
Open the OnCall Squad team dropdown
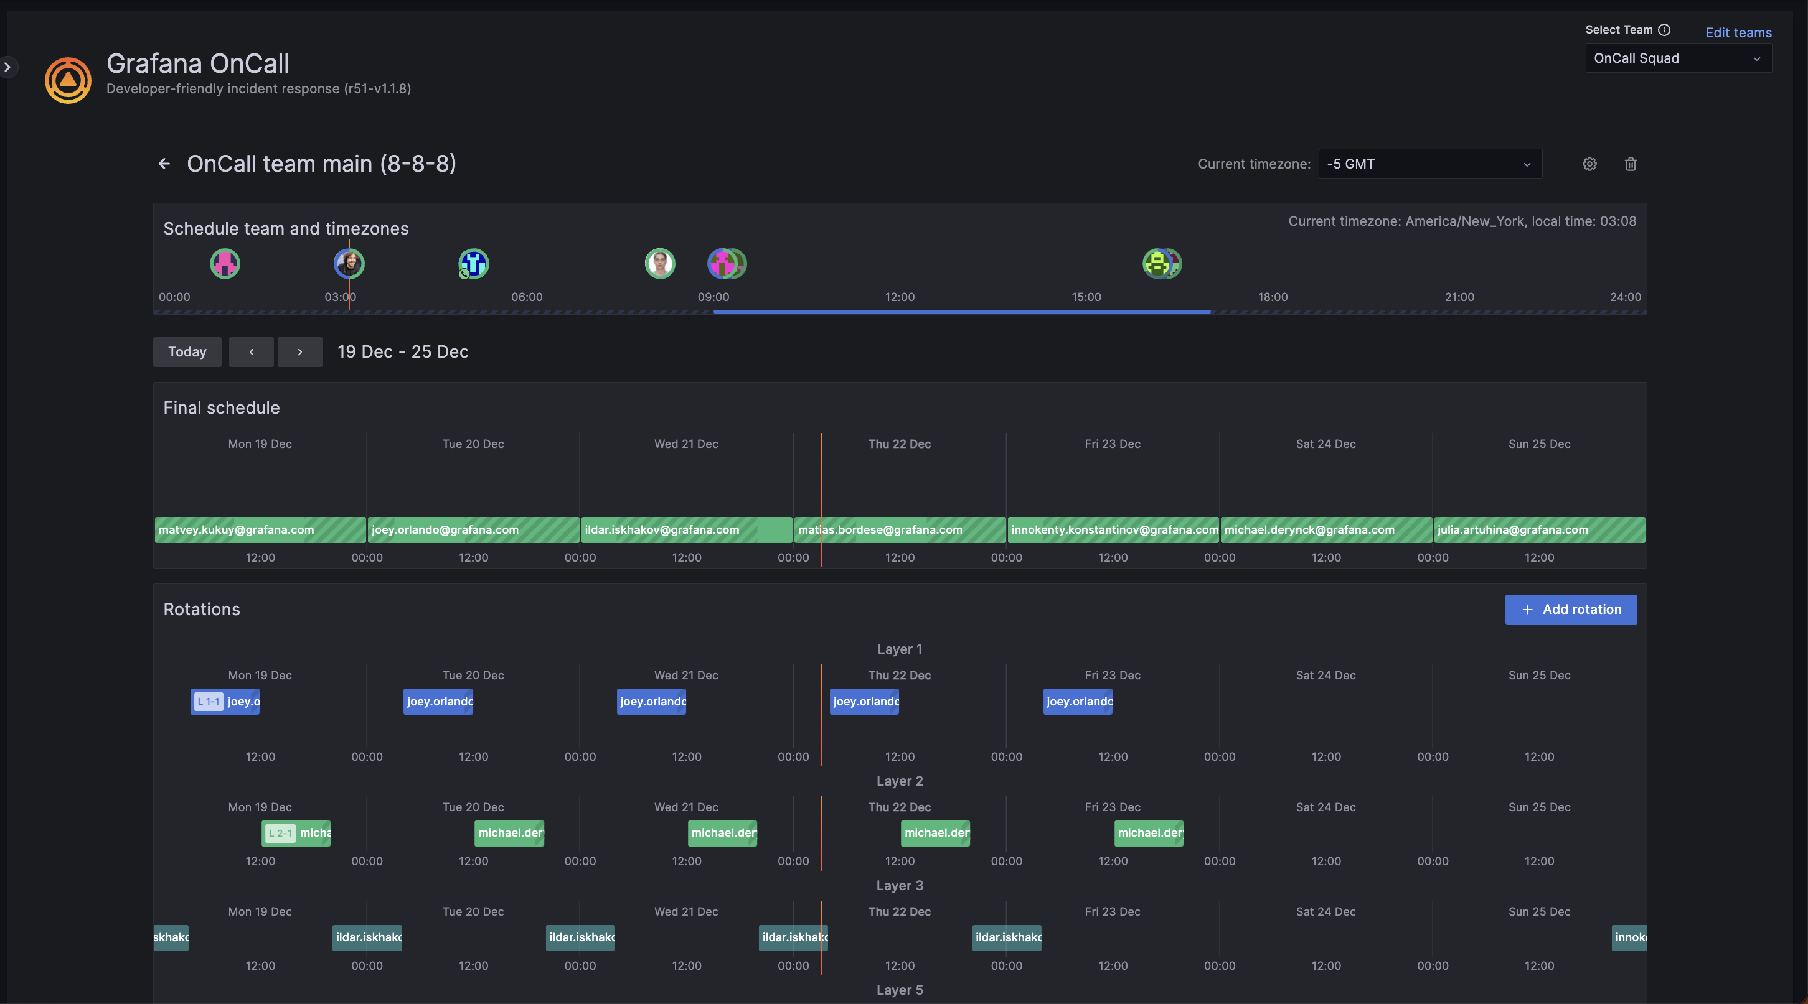[1677, 58]
